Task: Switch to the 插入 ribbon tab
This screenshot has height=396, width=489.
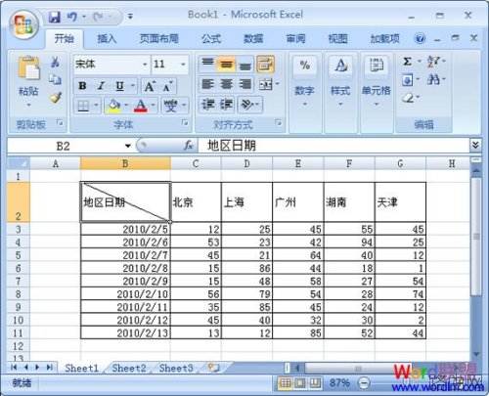Action: [107, 39]
